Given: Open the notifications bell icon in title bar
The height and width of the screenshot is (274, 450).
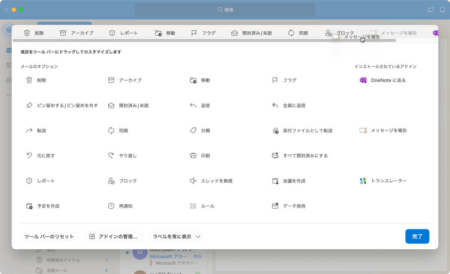Looking at the screenshot, I should [442, 10].
